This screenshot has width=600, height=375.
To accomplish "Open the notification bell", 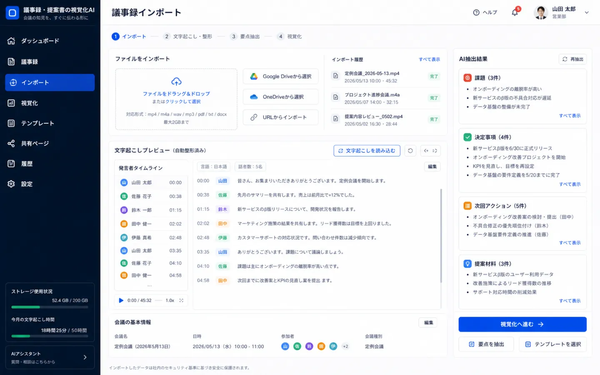I will tap(515, 12).
